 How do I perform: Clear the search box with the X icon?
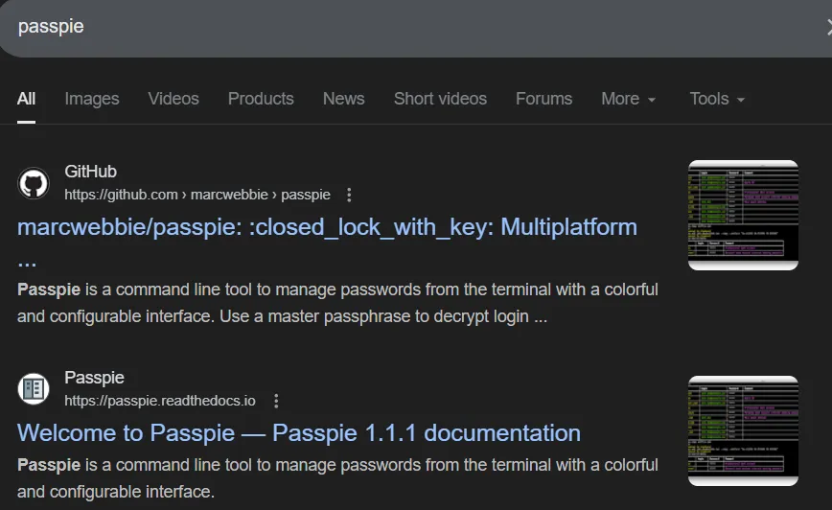pos(827,27)
